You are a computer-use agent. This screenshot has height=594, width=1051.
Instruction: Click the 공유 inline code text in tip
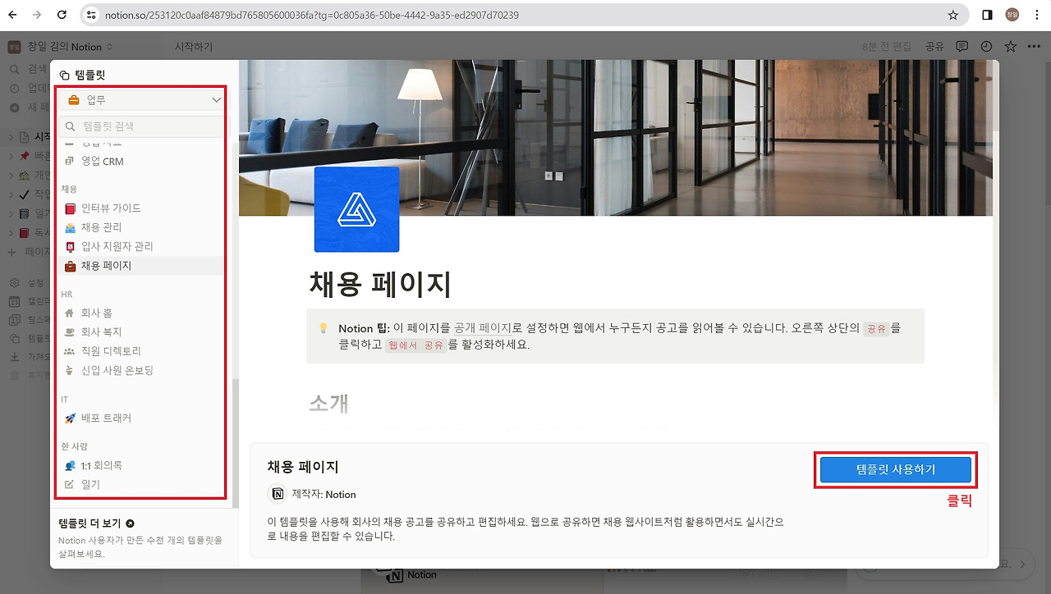click(876, 328)
